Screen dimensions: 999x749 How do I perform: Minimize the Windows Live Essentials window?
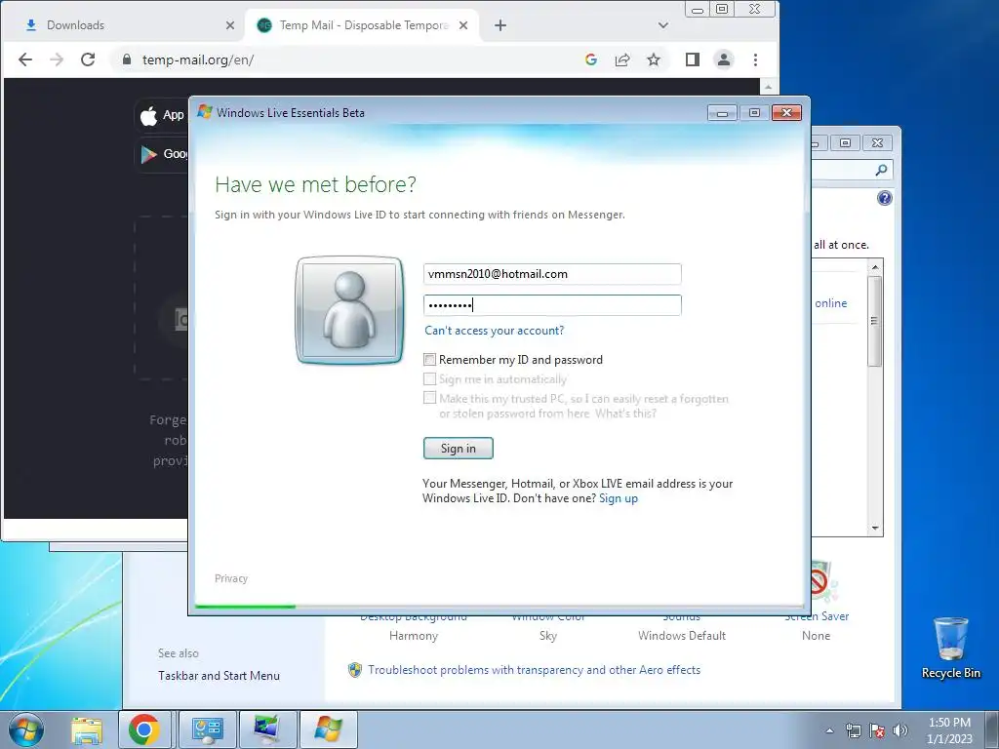(x=722, y=113)
